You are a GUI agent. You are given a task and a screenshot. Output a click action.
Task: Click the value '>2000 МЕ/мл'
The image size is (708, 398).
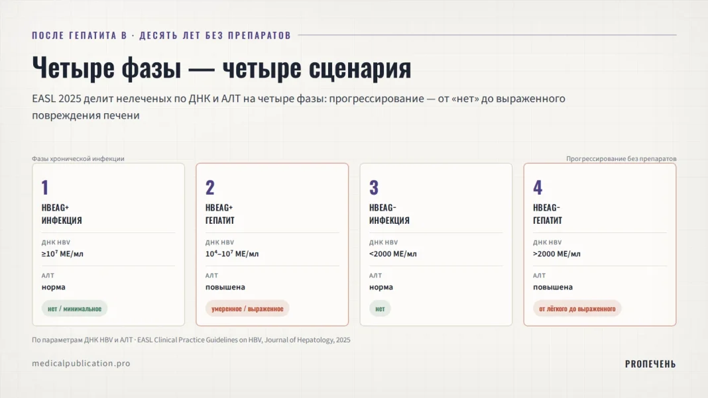point(557,254)
